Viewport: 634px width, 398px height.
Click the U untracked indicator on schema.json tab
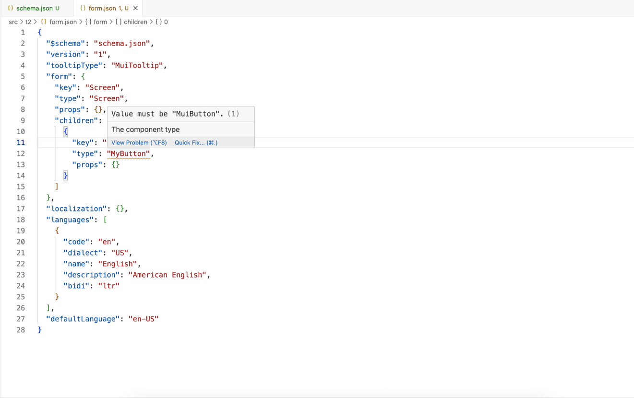(x=56, y=8)
